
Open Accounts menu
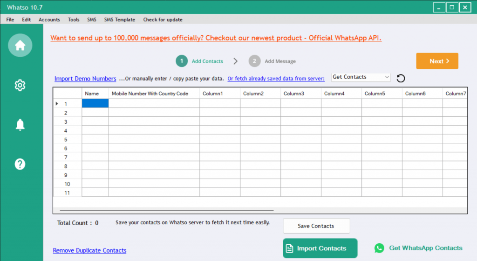coord(49,20)
